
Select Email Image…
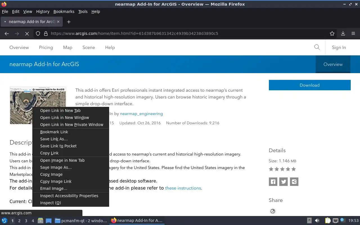(71, 188)
